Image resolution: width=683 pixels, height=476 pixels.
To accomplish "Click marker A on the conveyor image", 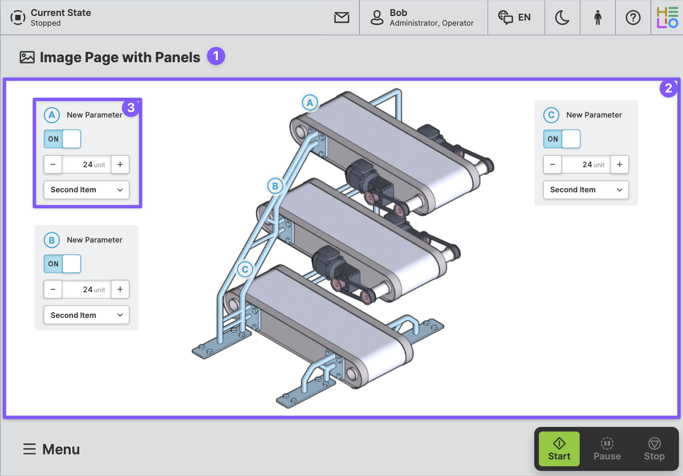I will 310,103.
